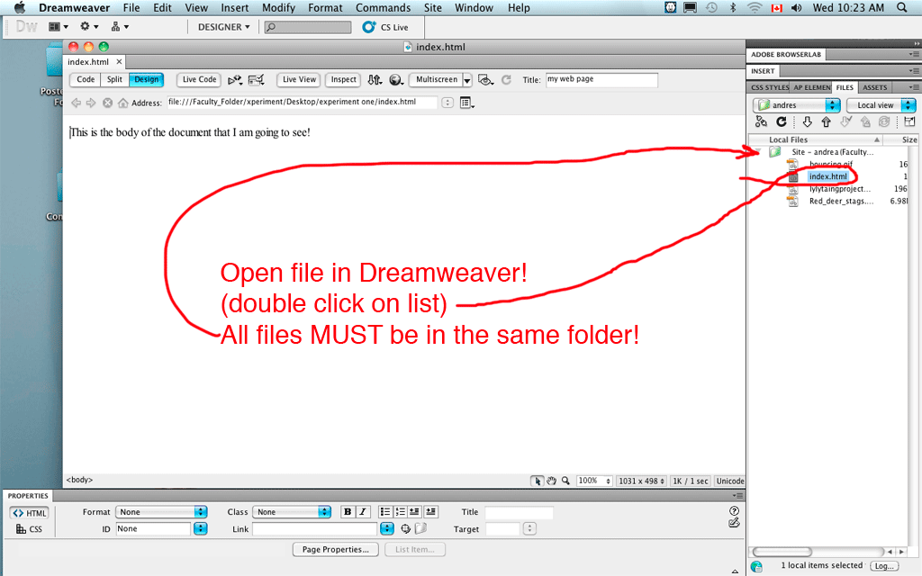Toggle Bold in Properties panel
The image size is (922, 576).
tap(348, 512)
